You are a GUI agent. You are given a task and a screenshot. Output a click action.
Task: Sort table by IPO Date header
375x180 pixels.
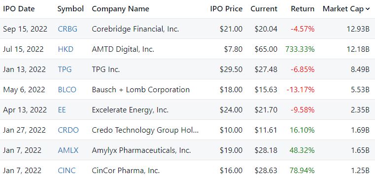[19, 9]
